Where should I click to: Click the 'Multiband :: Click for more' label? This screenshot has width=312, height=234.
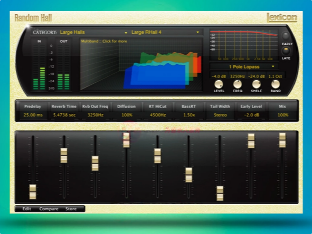click(x=104, y=41)
